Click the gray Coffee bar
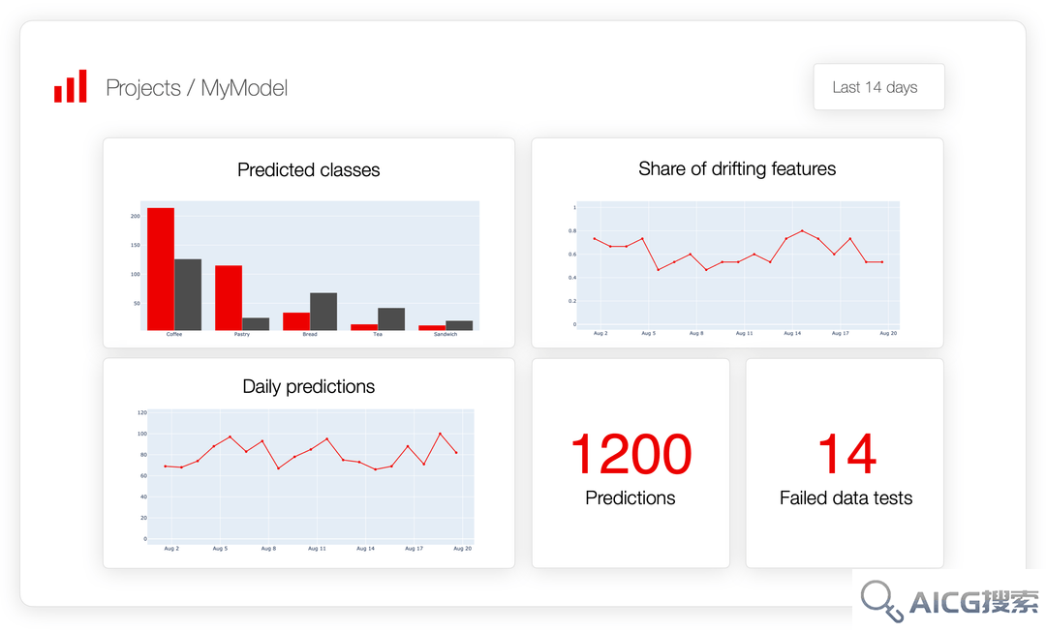The width and height of the screenshot is (1046, 632). pyautogui.click(x=188, y=294)
